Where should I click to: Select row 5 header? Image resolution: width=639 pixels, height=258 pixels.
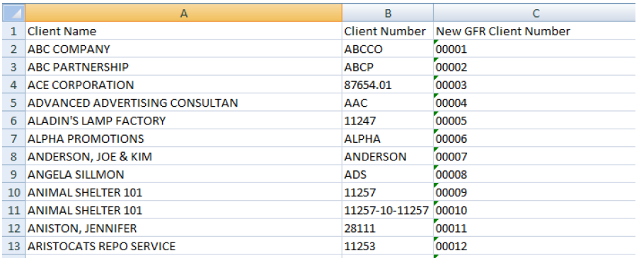tap(13, 102)
